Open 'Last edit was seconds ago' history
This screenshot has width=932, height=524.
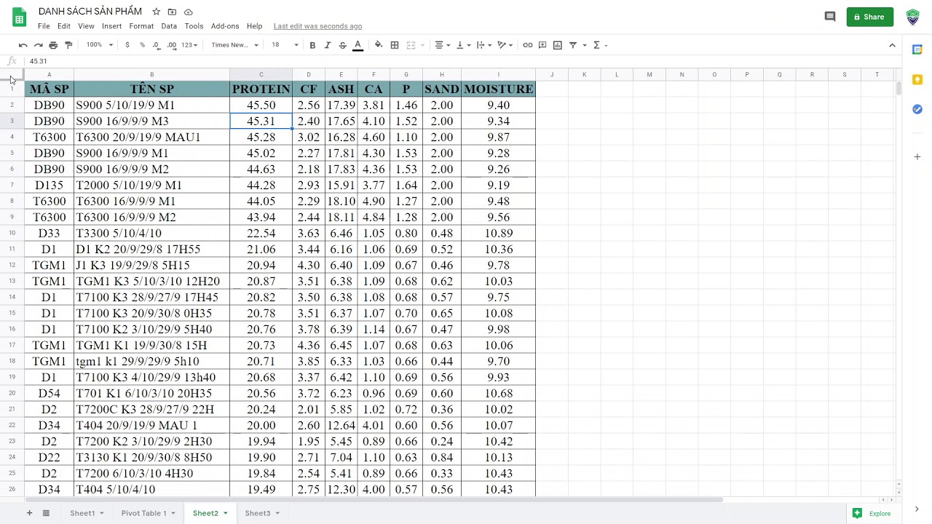[317, 26]
